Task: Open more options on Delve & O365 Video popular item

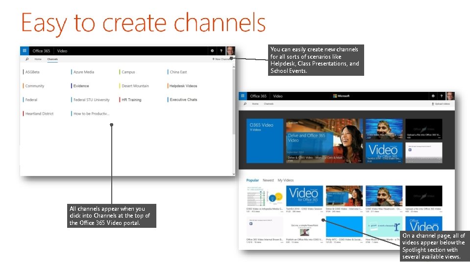Action: pyautogui.click(x=361, y=212)
